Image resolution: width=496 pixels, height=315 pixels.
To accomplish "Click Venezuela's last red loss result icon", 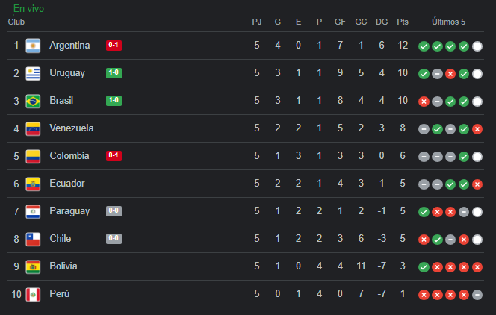I will pyautogui.click(x=477, y=129).
